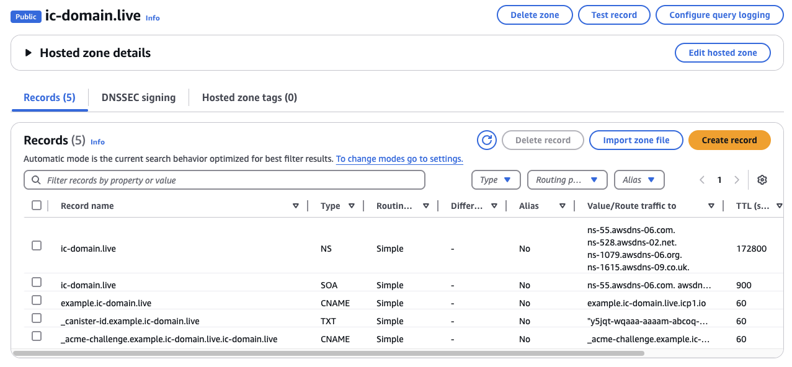Open the Alias filter dropdown
The image size is (792, 367).
639,180
